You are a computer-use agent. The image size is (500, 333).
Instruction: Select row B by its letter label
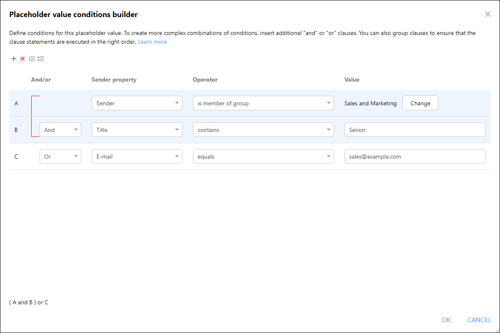(x=16, y=130)
